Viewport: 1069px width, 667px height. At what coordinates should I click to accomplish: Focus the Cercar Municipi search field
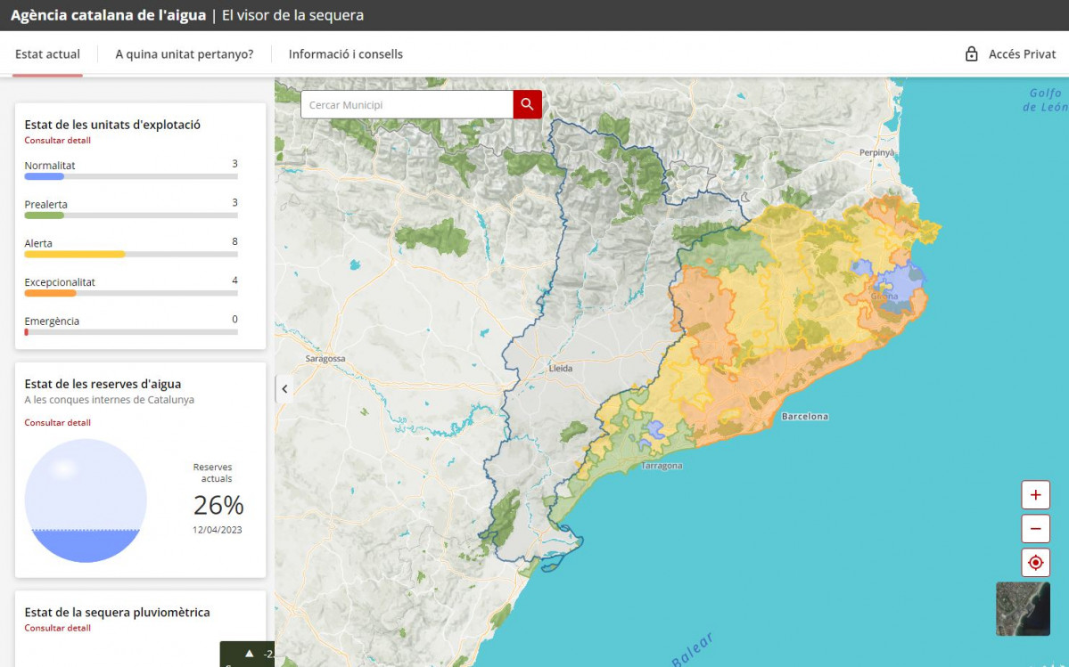coord(407,105)
